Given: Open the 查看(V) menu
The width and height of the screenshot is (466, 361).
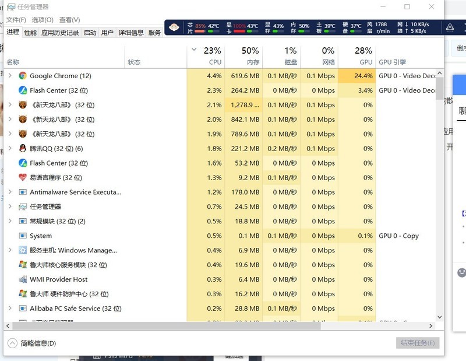Looking at the screenshot, I should click(x=69, y=20).
